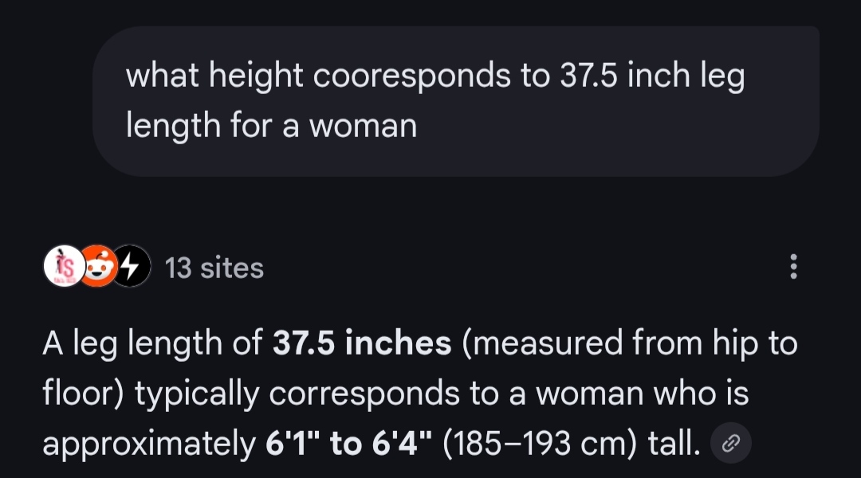Click "37.5 inch leg" in the query
The width and height of the screenshot is (861, 478).
pos(652,76)
